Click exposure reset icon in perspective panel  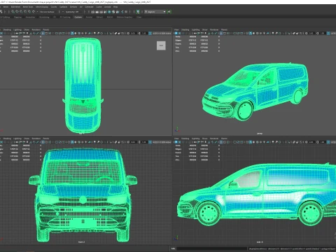[x=306, y=33]
